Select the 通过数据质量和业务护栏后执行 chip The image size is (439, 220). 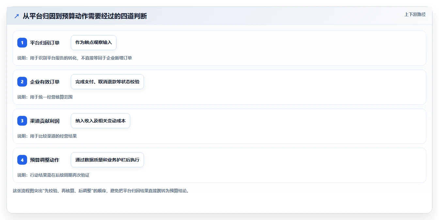click(107, 160)
